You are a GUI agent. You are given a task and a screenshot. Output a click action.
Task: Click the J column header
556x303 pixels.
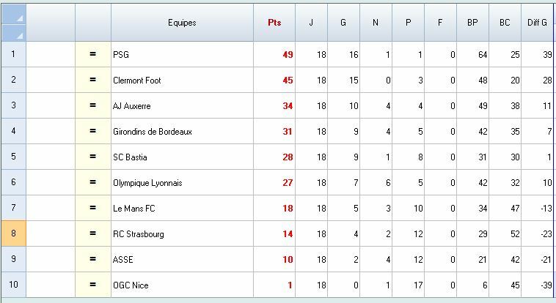point(311,23)
